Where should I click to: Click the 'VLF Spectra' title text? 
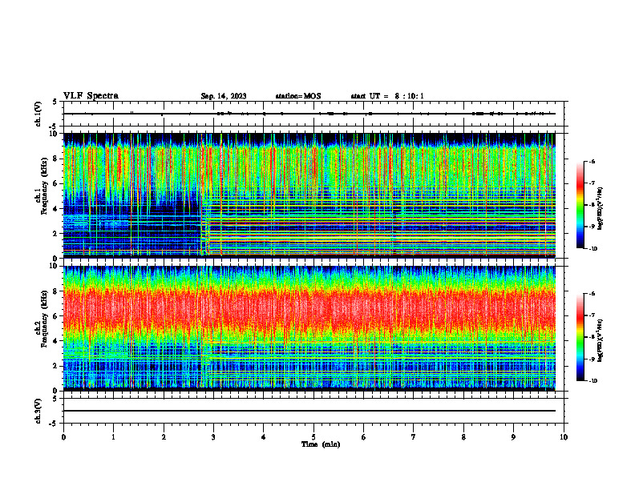pyautogui.click(x=91, y=96)
